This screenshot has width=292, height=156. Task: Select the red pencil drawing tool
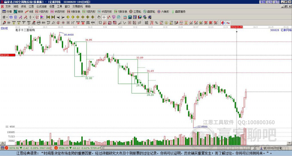click(x=4, y=23)
